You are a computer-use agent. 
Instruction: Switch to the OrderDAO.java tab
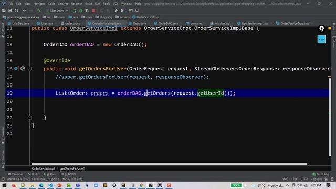point(168,23)
